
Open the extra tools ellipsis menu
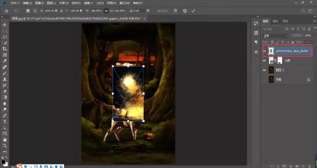pos(5,151)
